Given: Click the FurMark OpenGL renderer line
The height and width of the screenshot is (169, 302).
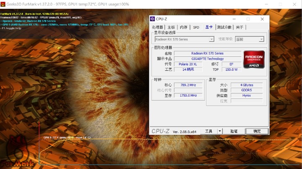Looking at the screenshot, I should click(28, 21).
